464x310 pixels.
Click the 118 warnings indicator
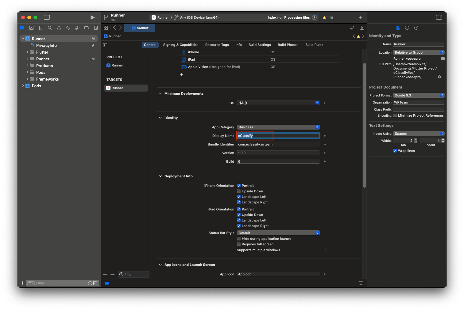[328, 17]
